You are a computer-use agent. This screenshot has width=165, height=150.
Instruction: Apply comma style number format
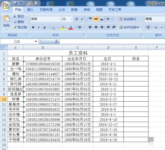click(162, 27)
